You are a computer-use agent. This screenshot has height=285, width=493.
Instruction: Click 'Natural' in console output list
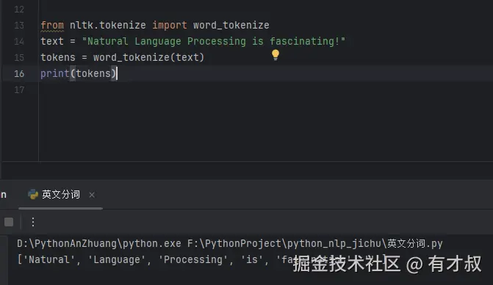[49, 259]
